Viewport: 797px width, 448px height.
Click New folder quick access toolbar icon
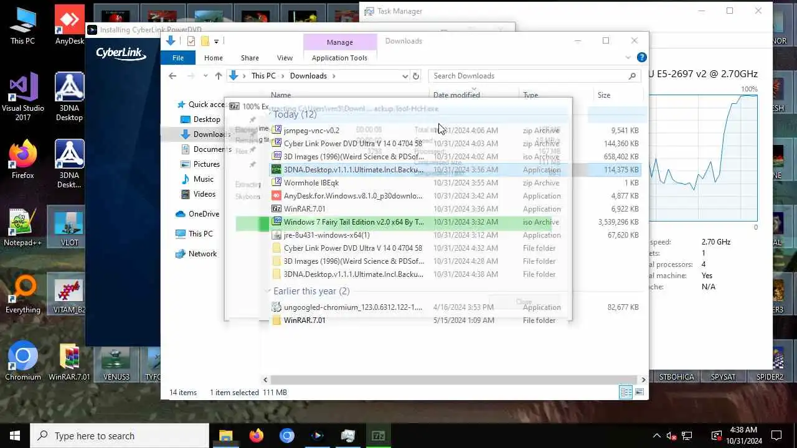pos(204,41)
